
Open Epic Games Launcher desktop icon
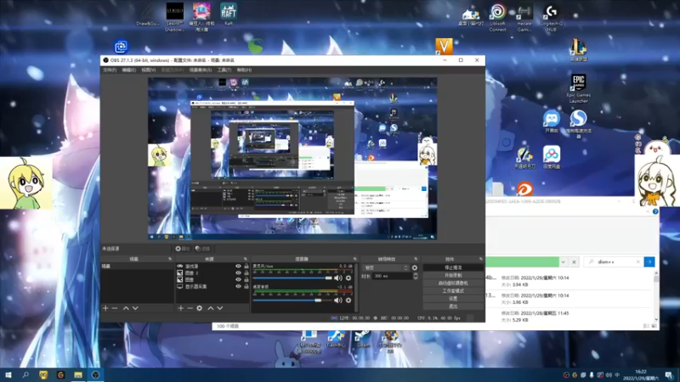tap(579, 88)
